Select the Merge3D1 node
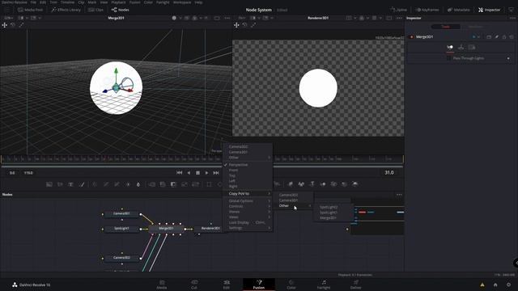The width and height of the screenshot is (518, 291). pos(166,228)
